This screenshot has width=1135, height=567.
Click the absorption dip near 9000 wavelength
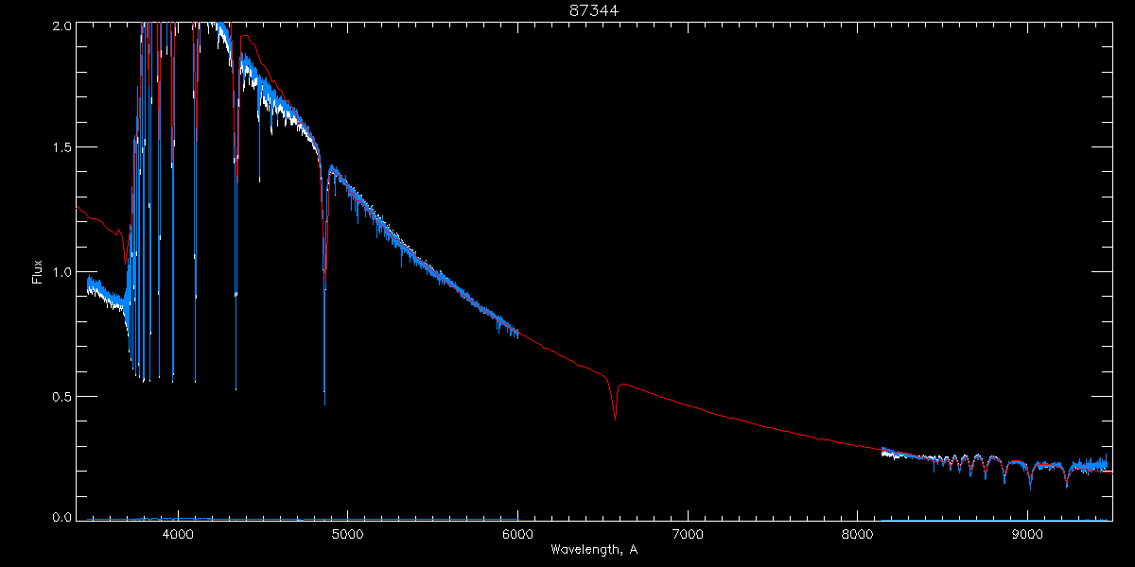click(x=1030, y=484)
